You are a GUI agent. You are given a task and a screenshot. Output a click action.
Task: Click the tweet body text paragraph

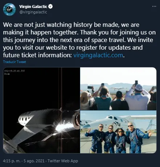click(79, 40)
